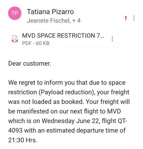The image size is (143, 149).
Task: Expand the + 4 additional recipients
Action: click(x=77, y=20)
